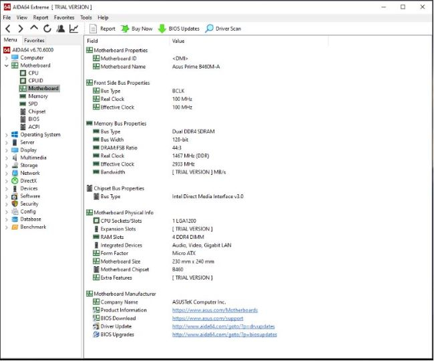Expand the Server tree node

[x=7, y=143]
